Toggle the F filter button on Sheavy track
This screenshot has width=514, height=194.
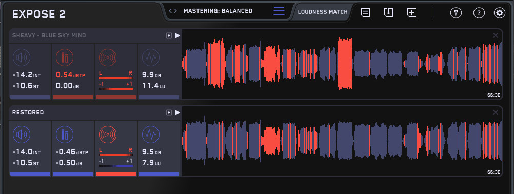(169, 36)
